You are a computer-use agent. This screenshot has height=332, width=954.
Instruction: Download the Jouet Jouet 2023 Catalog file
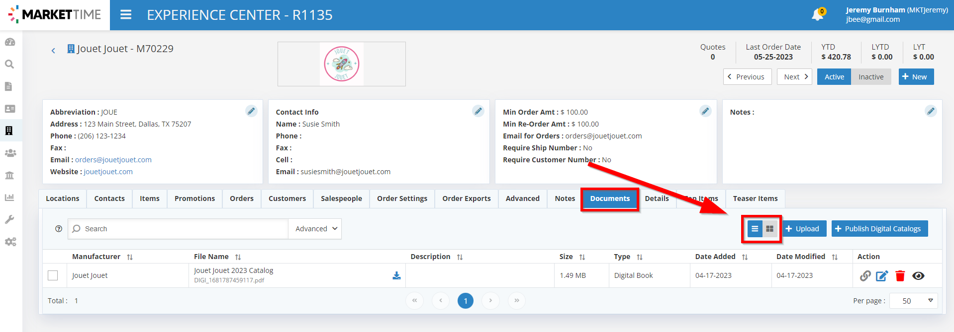pyautogui.click(x=396, y=275)
